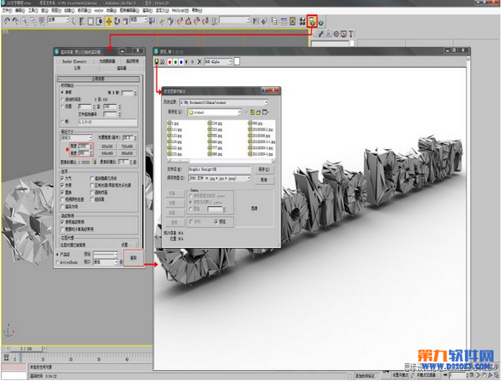502x381 pixels.
Task: Open View Menu icon in save dialog
Action: coord(265,112)
